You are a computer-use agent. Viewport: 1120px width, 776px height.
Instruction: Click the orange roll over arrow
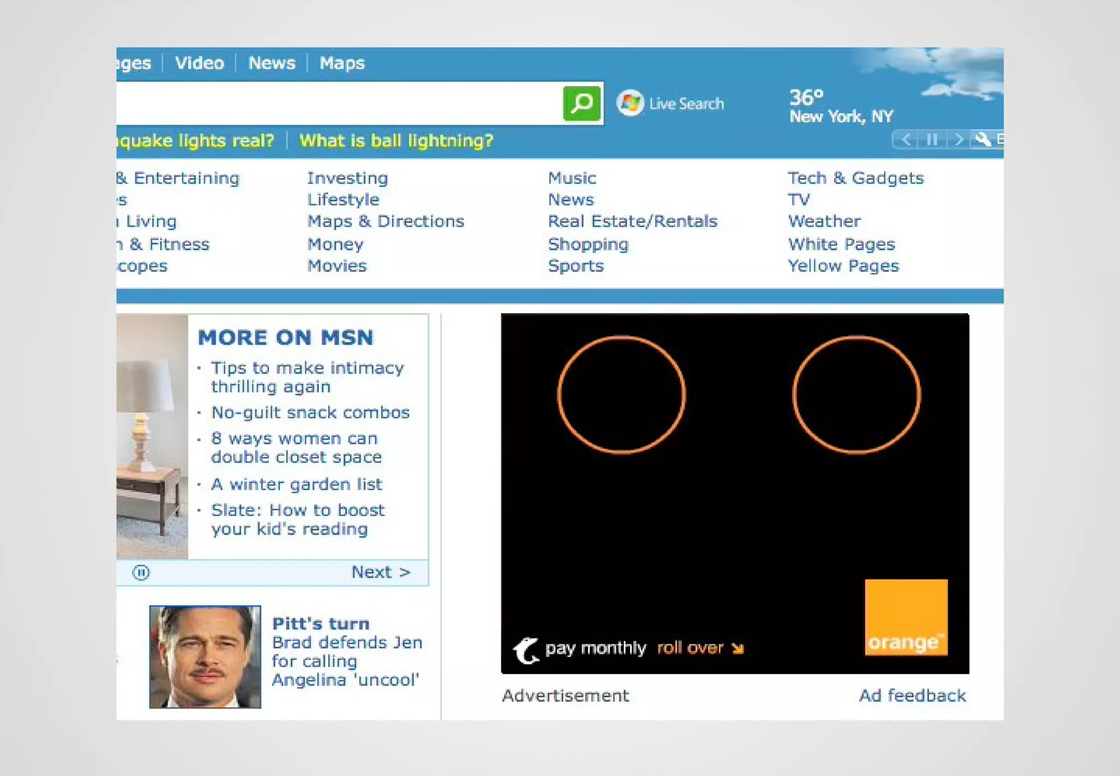pyautogui.click(x=738, y=648)
